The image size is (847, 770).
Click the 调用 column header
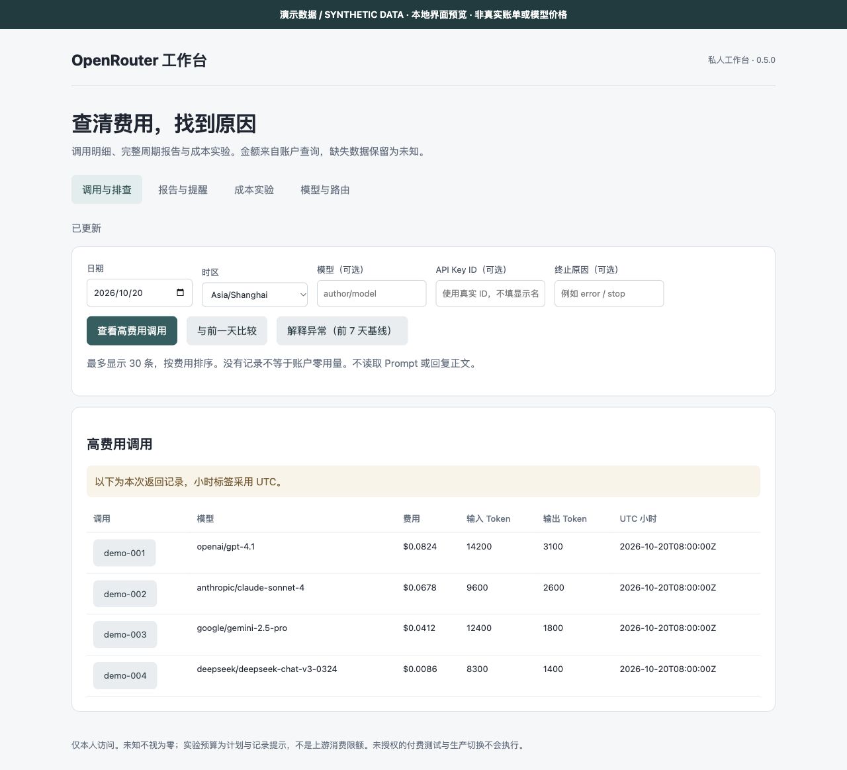[x=102, y=518]
